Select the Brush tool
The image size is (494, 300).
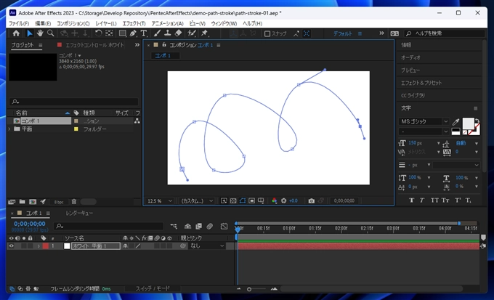157,33
